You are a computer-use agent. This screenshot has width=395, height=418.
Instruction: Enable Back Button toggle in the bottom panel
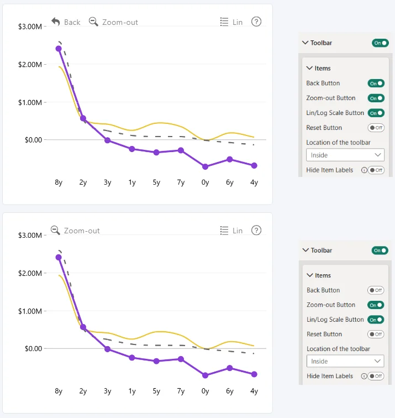(x=376, y=290)
